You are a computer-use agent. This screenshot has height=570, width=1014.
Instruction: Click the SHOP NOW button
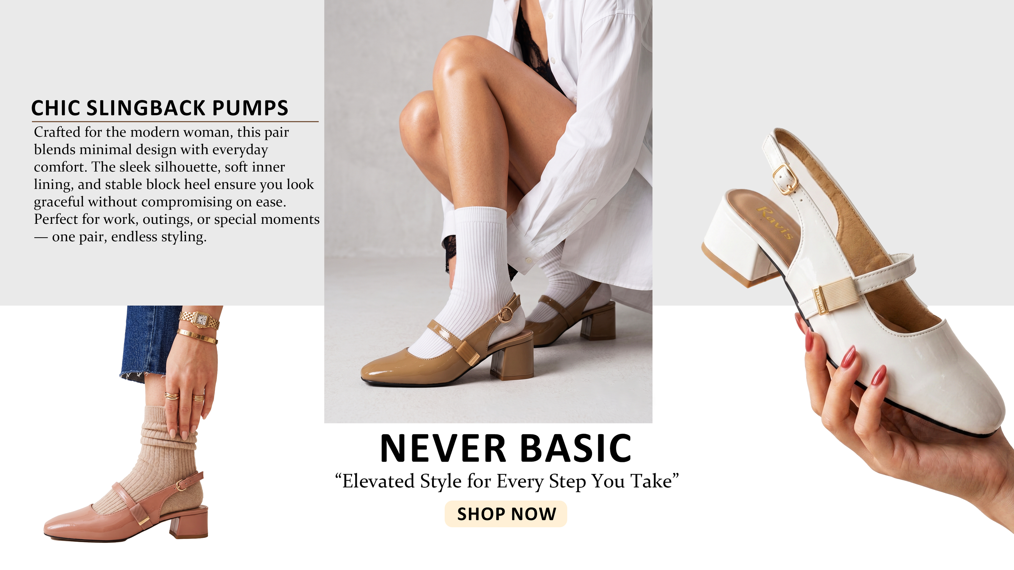(505, 514)
